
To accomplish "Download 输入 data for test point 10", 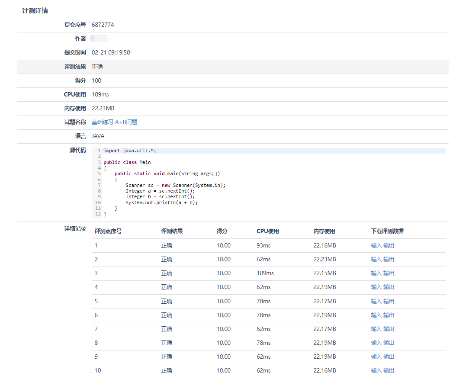I will (x=376, y=370).
